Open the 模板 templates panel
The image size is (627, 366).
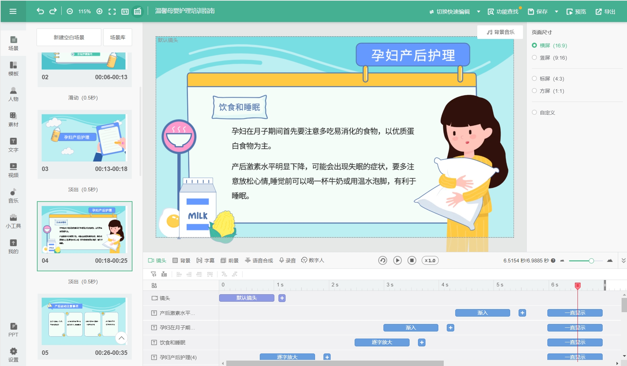point(13,69)
